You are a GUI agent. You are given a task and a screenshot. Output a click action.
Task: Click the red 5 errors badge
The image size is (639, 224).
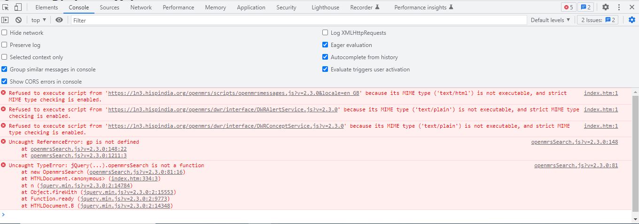coord(569,7)
